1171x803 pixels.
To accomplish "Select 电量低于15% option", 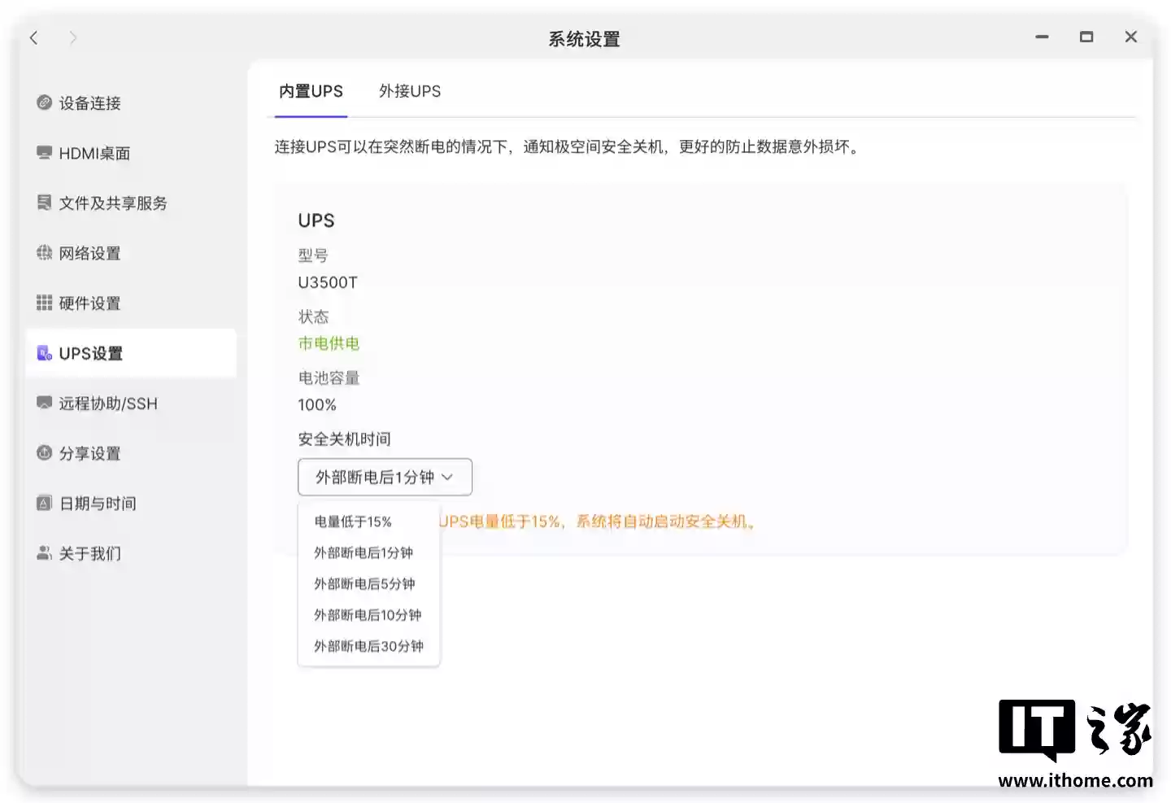I will coord(353,522).
